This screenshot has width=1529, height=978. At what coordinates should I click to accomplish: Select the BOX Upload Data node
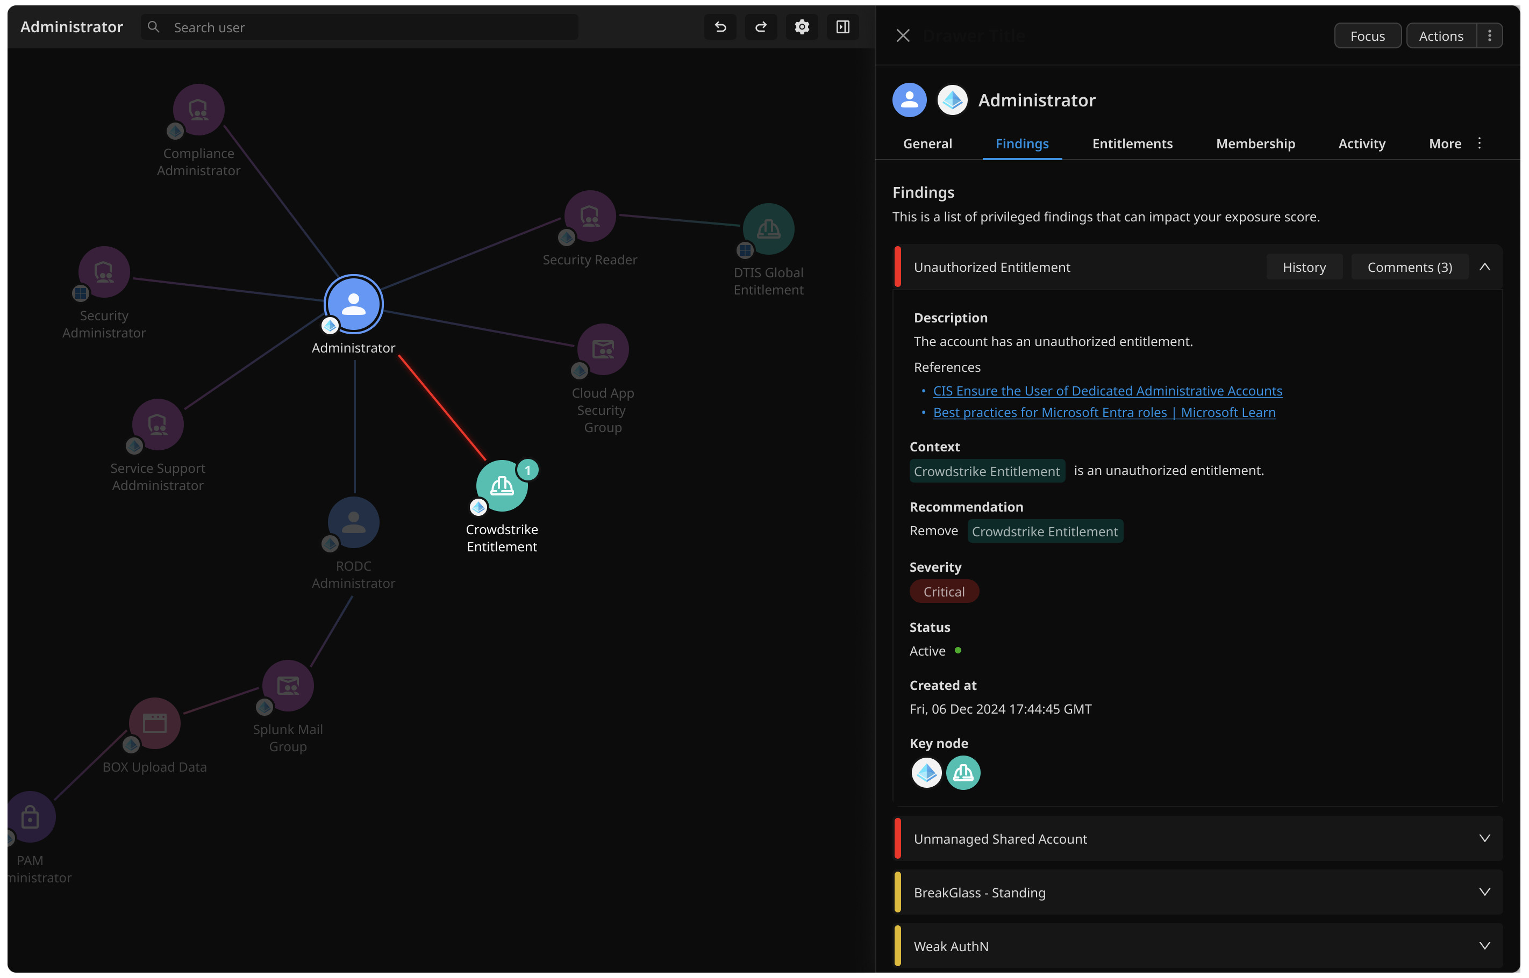coord(154,723)
